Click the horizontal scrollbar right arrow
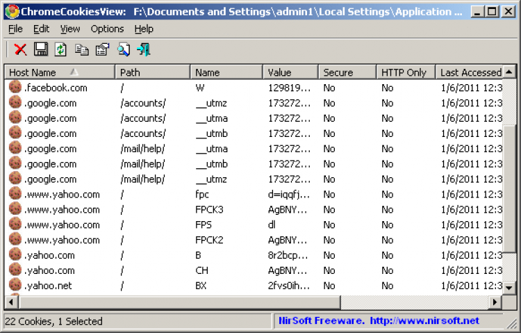 [x=496, y=302]
